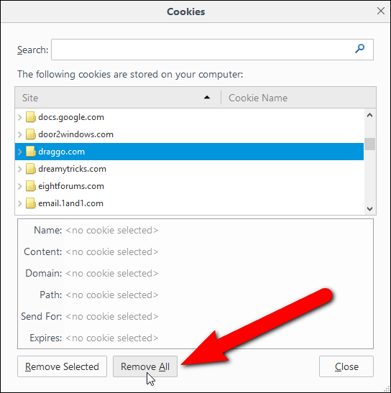The height and width of the screenshot is (393, 391).
Task: Click the eightforums.com folder icon
Action: (31, 186)
